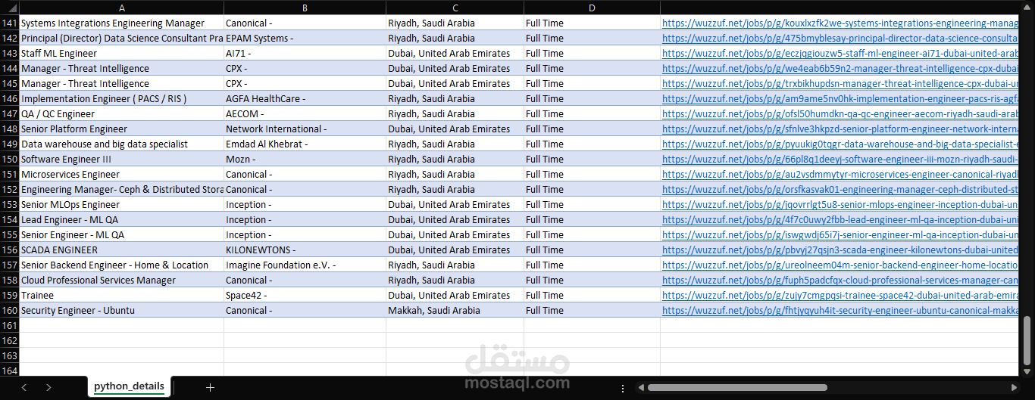Select the 'Senior MLOps Engineer' cell

coord(122,204)
